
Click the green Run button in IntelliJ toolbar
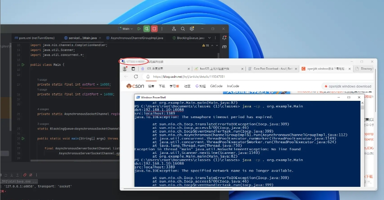coord(139,29)
